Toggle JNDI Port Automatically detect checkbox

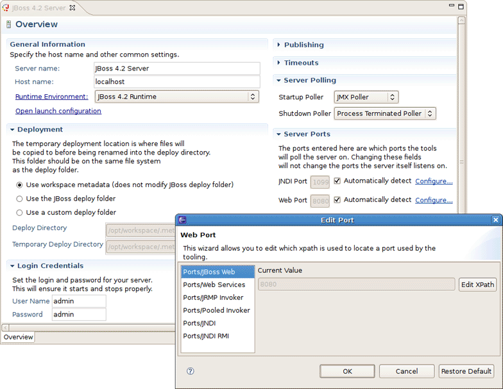pos(337,181)
